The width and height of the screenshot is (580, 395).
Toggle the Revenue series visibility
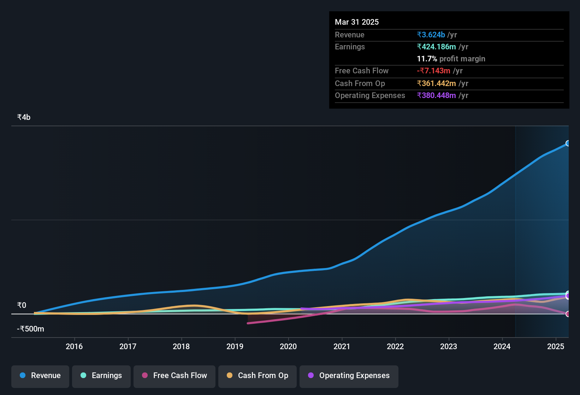40,376
